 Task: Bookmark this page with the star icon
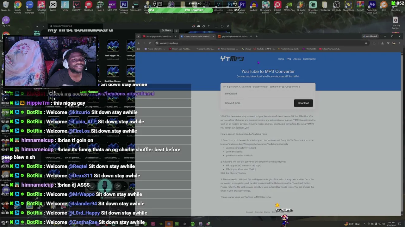366,43
